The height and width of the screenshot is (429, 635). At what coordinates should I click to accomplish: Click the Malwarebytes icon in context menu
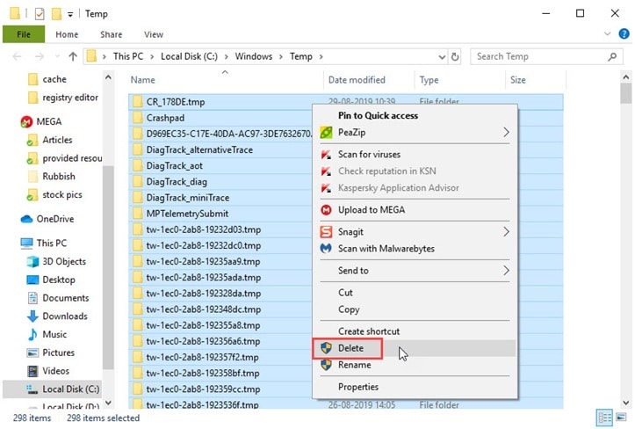point(326,249)
